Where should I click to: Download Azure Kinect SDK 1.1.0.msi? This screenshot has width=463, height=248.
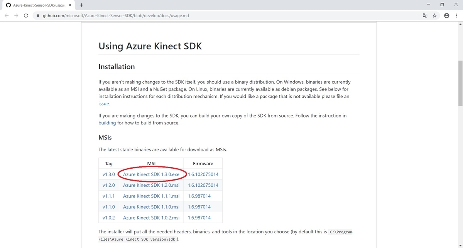[151, 207]
